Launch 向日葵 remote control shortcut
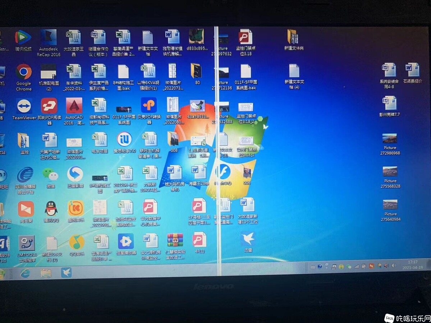Image resolution: width=431 pixels, height=323 pixels. [26, 212]
